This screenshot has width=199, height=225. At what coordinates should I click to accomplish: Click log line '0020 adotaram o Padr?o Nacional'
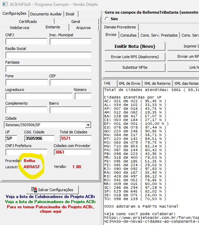pos(141,206)
